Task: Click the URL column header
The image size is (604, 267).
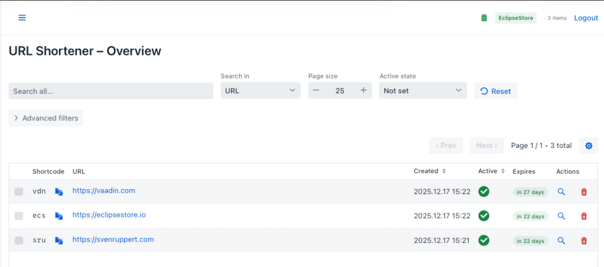Action: 79,172
